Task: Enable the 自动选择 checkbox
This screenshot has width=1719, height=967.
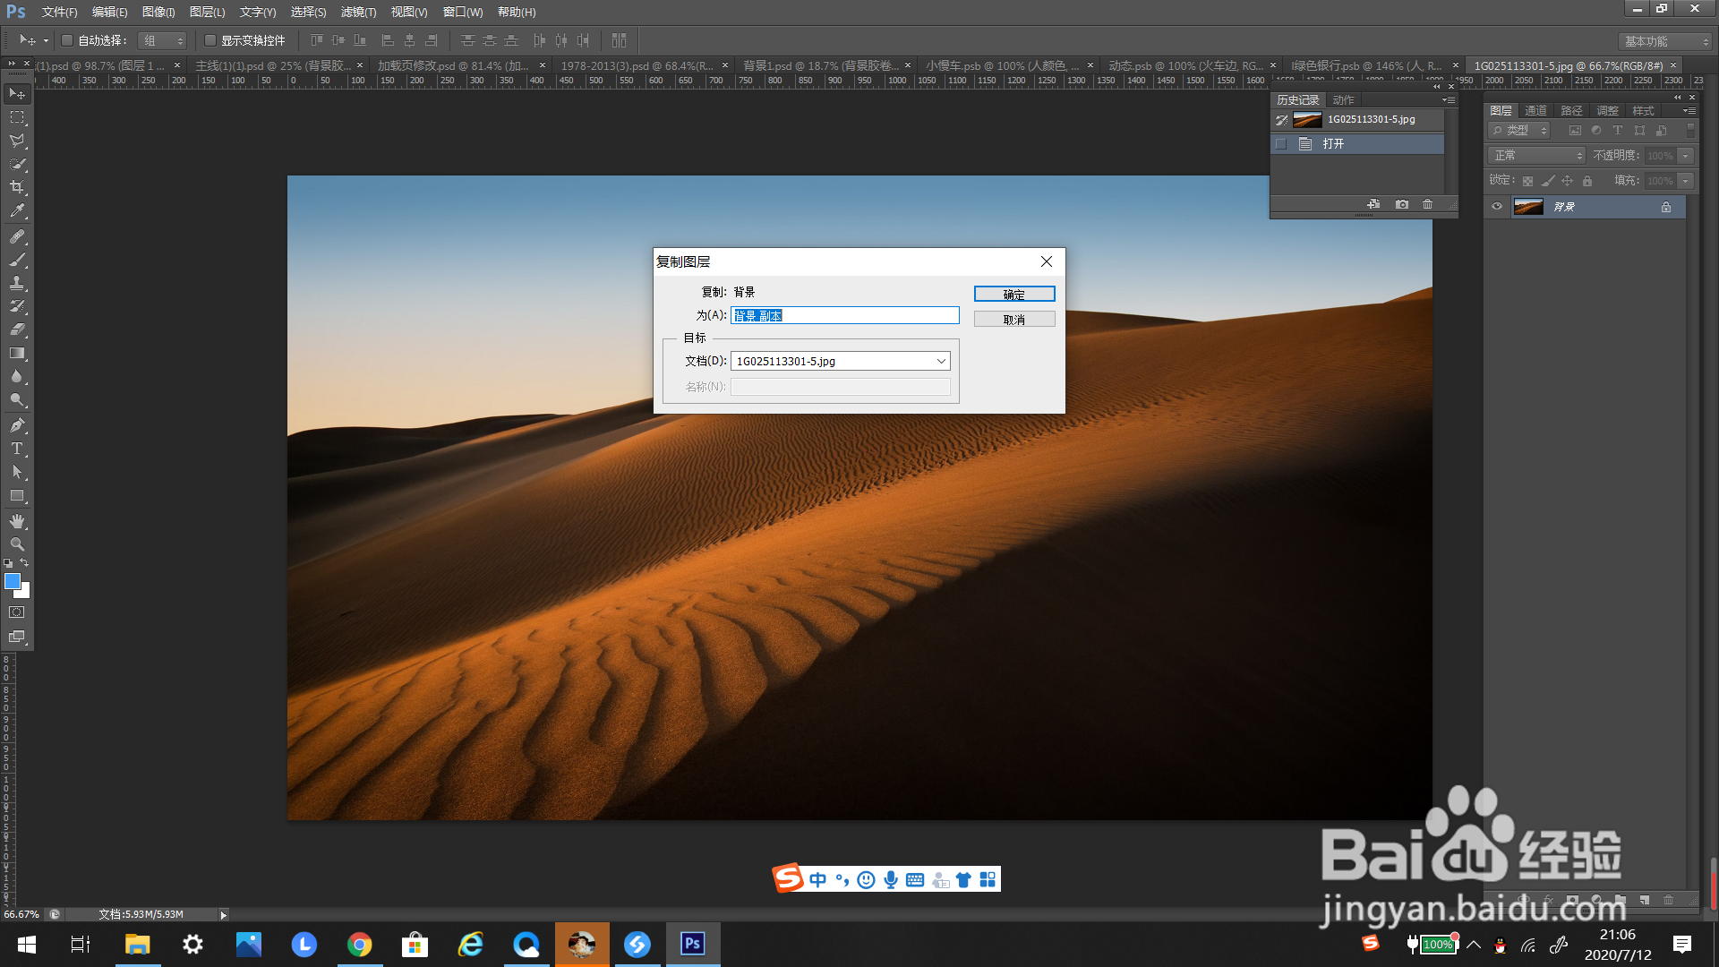Action: click(67, 40)
